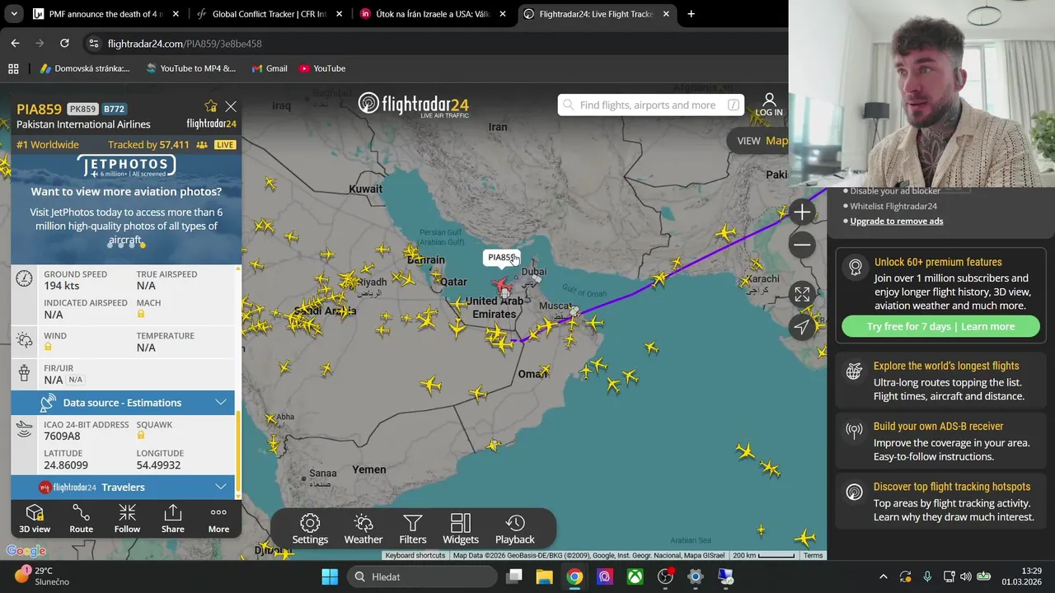This screenshot has width=1055, height=593.
Task: Open Domovská stránka bookmark
Action: pyautogui.click(x=84, y=68)
